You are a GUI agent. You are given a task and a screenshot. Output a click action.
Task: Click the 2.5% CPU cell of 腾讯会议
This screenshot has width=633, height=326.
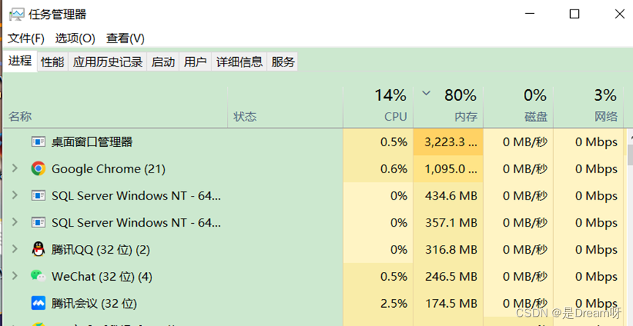click(x=378, y=303)
